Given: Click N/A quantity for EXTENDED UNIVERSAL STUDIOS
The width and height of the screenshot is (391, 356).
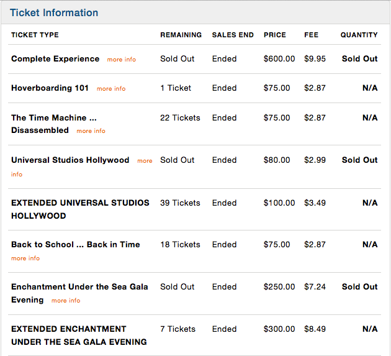Looking at the screenshot, I should [x=370, y=203].
